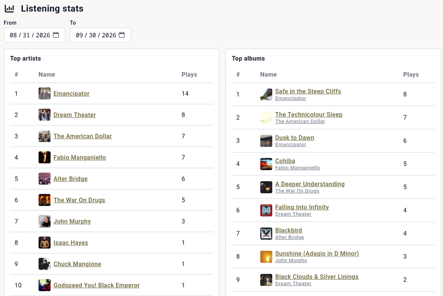Open The War On Drugs artist link in Top artists
This screenshot has height=296, width=443.
tap(79, 200)
